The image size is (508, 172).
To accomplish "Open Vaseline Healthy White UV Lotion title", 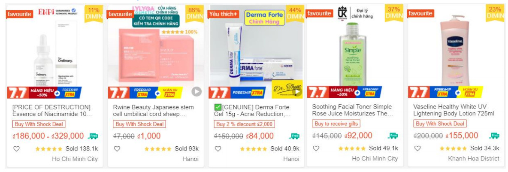I will click(454, 110).
